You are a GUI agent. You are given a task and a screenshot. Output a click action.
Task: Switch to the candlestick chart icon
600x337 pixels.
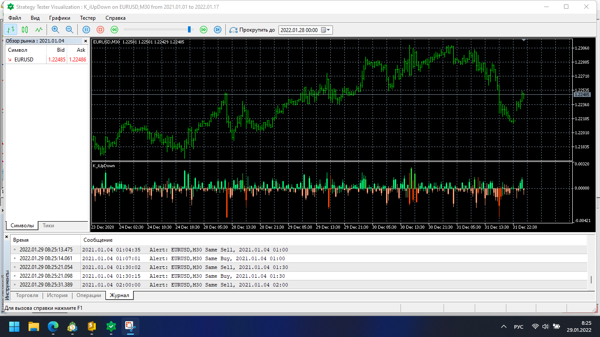pyautogui.click(x=25, y=30)
